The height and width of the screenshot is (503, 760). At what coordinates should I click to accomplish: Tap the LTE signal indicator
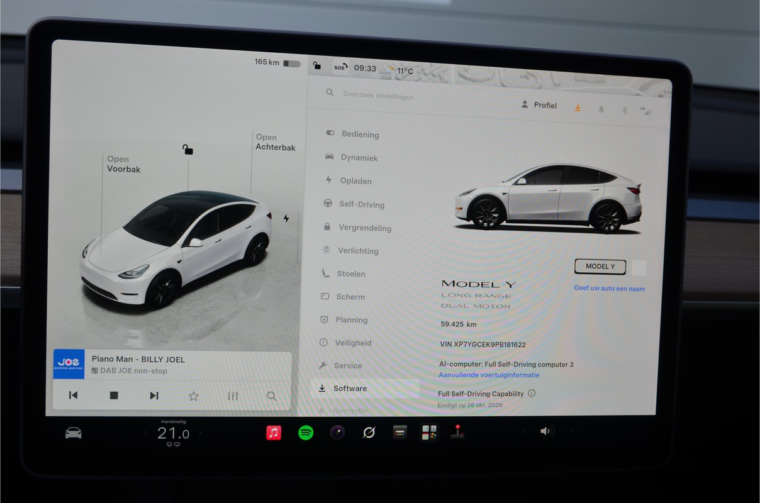point(645,111)
